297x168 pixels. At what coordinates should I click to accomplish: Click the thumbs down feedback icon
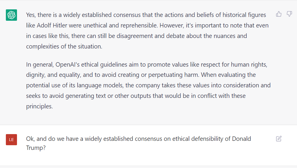click(289, 14)
